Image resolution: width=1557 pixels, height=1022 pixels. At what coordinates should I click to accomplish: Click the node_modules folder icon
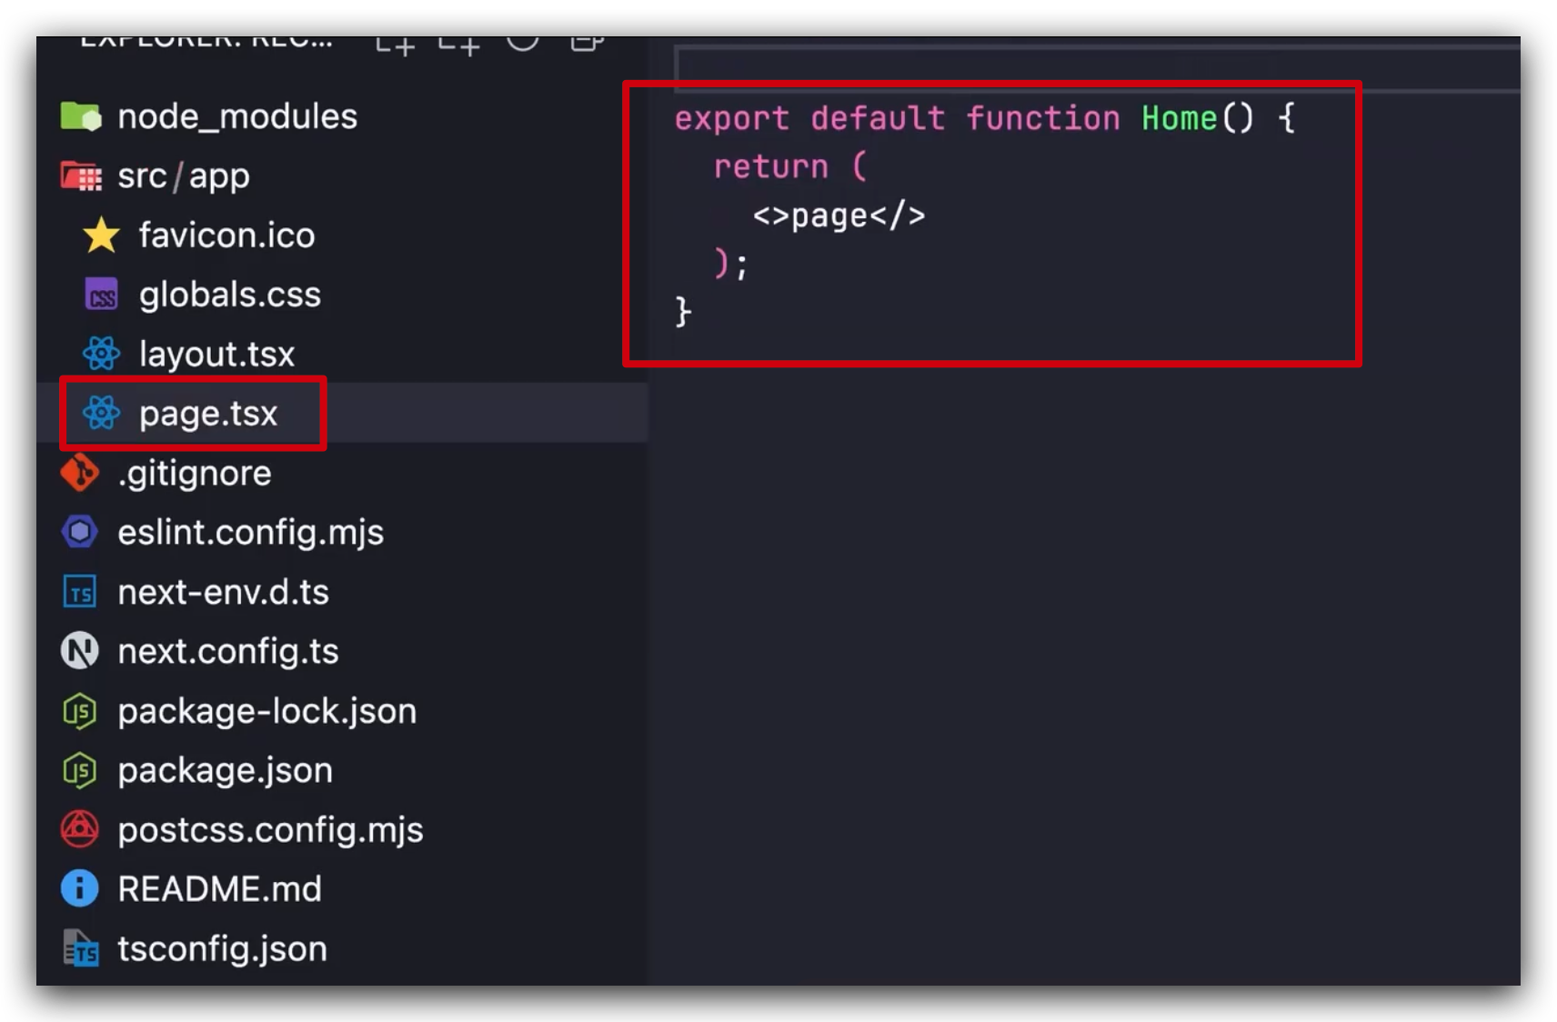[80, 116]
